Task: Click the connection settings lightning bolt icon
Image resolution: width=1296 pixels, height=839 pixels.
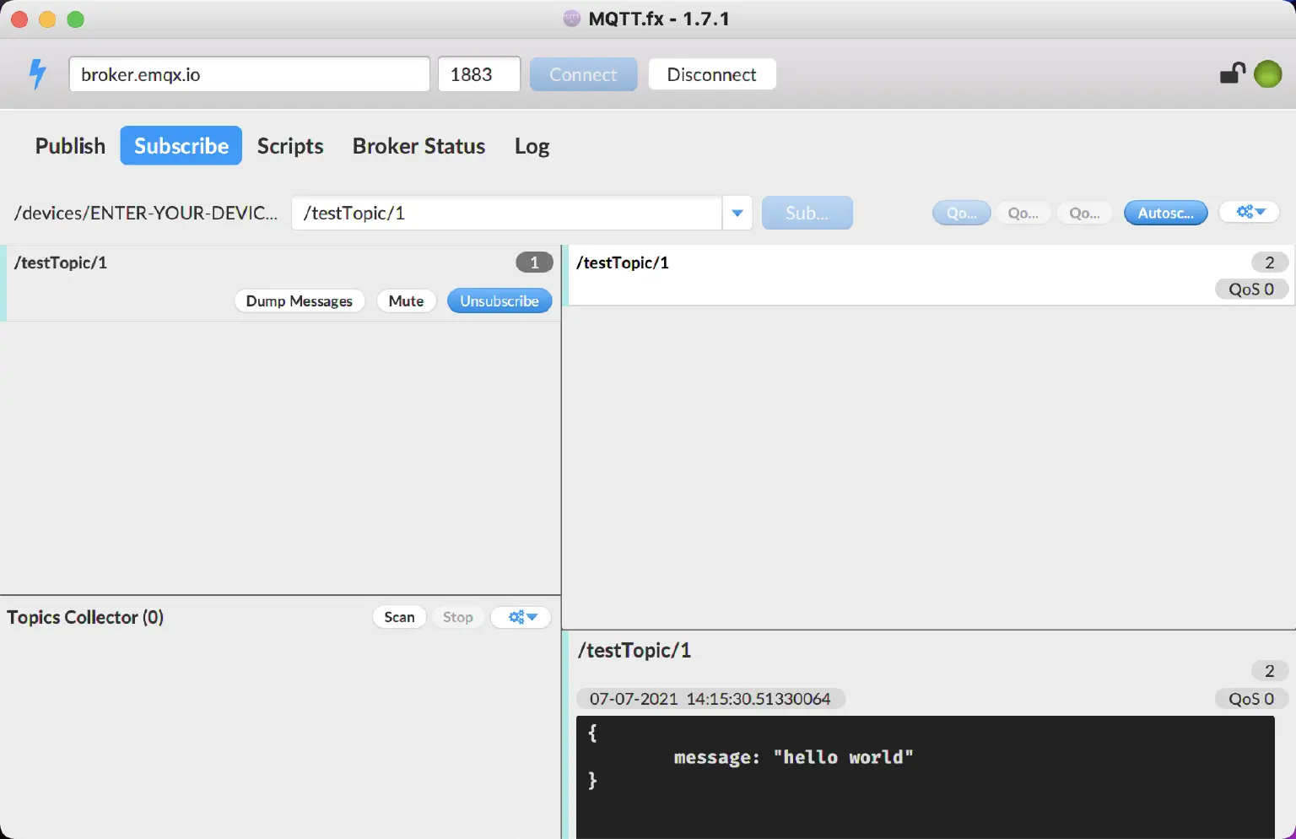Action: point(36,74)
